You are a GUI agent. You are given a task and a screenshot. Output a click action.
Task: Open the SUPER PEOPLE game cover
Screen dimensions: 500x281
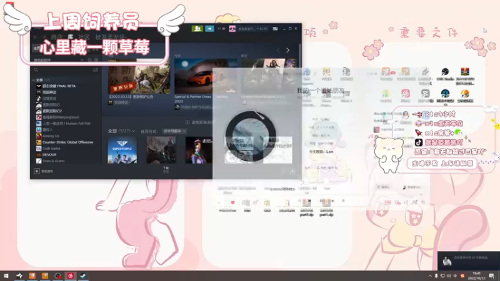click(x=122, y=150)
